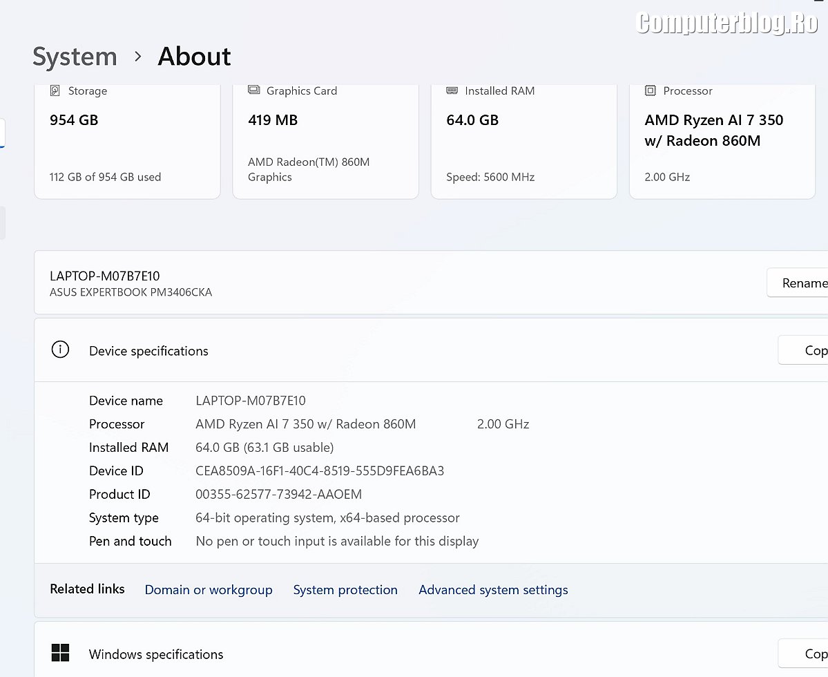Collapse the Device specifications section header
Screen dimensions: 828x677
[x=414, y=350]
